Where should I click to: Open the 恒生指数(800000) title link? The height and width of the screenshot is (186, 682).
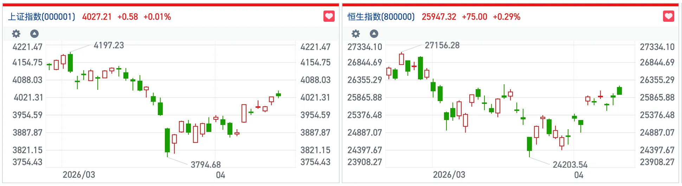[x=381, y=17]
